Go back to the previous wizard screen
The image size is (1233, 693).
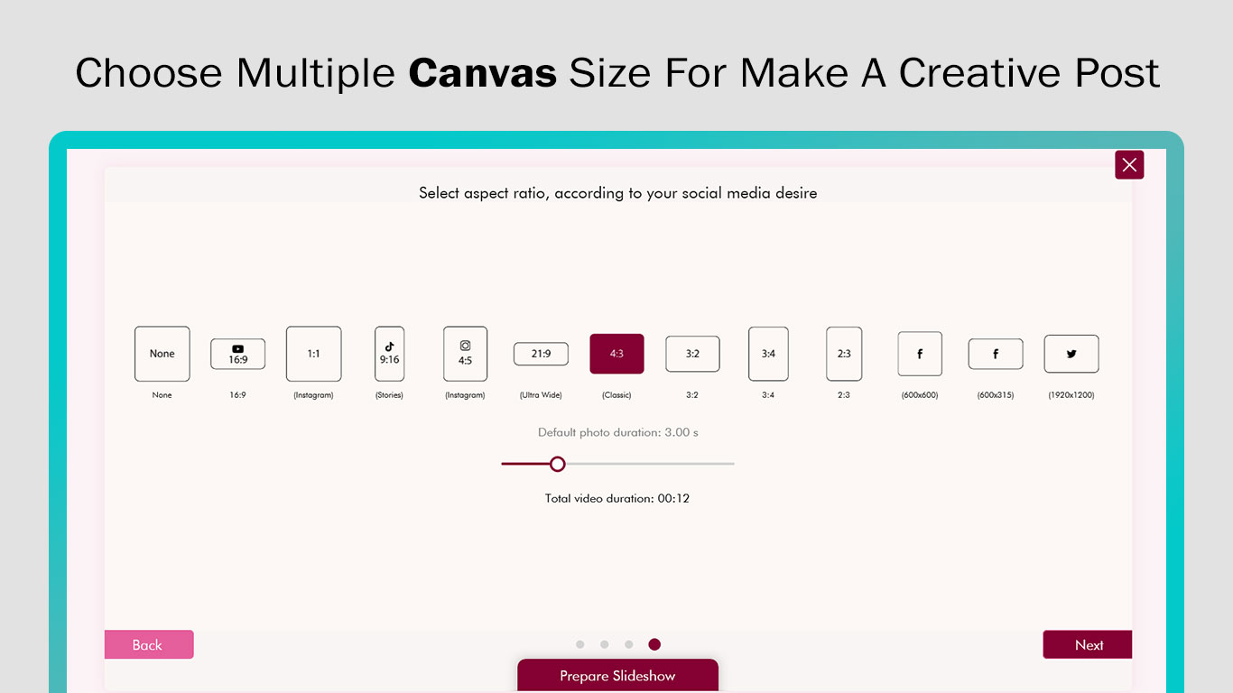coord(149,644)
